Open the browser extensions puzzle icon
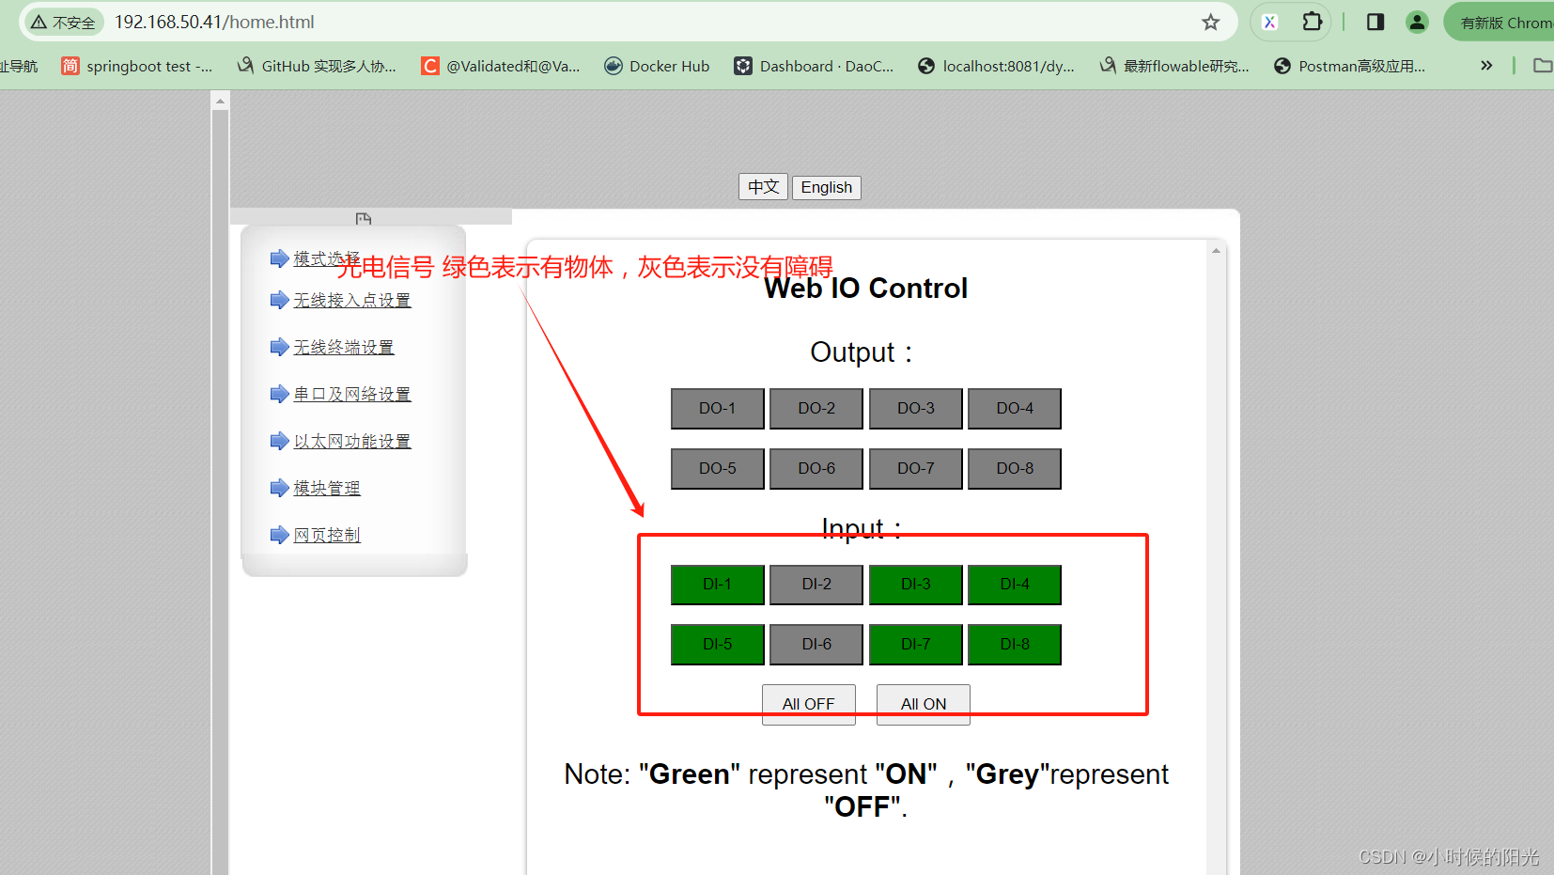Image resolution: width=1554 pixels, height=875 pixels. [x=1312, y=22]
